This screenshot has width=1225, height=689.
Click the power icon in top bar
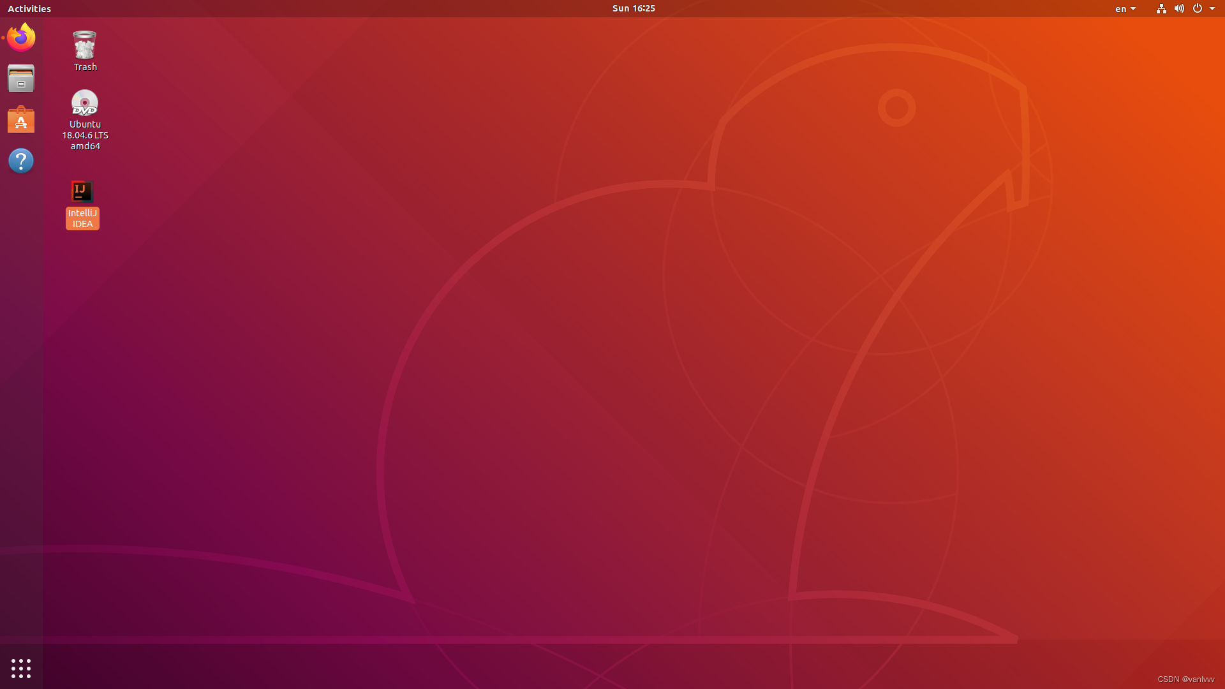click(1198, 8)
